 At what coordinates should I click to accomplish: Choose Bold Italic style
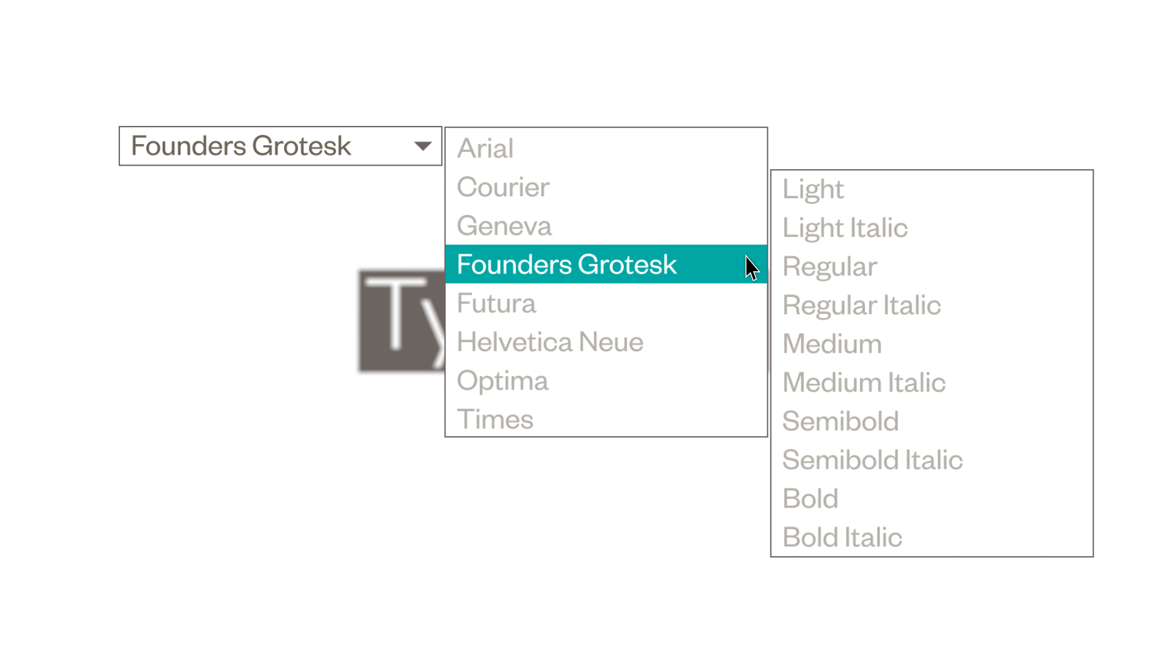[932, 537]
